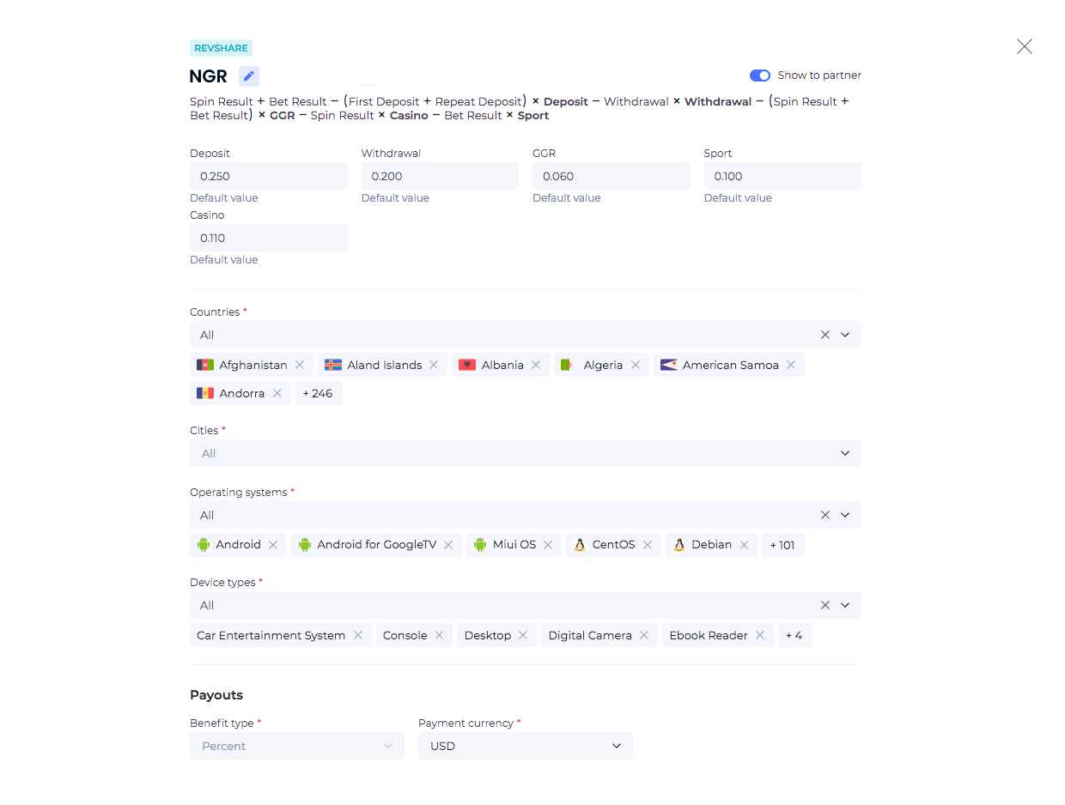Remove the American Samoa tag
The height and width of the screenshot is (805, 1065).
[791, 365]
